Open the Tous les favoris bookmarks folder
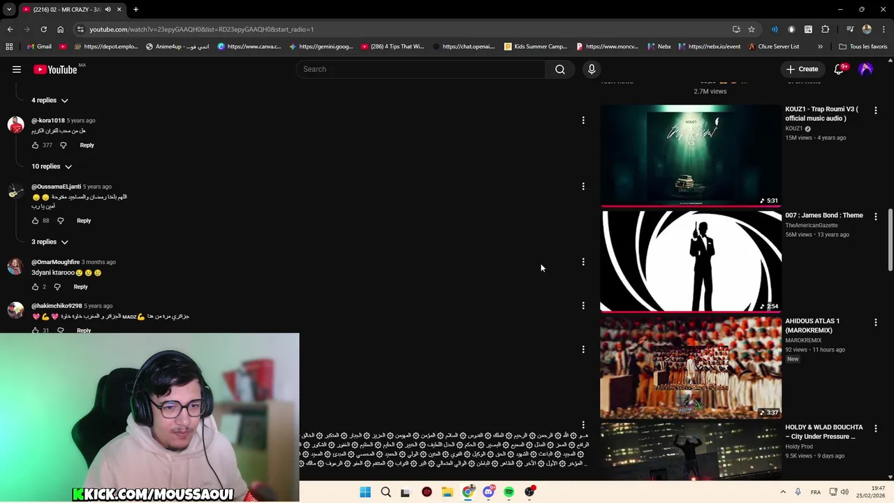The width and height of the screenshot is (894, 503). click(863, 47)
